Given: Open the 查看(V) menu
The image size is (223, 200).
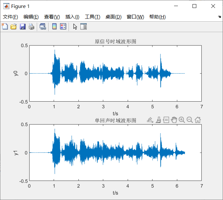Looking at the screenshot, I should (52, 17).
